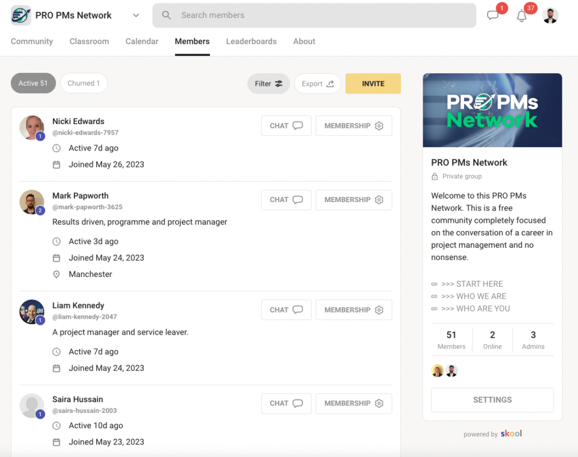Open the Calendar tab
The image size is (578, 457).
point(142,41)
